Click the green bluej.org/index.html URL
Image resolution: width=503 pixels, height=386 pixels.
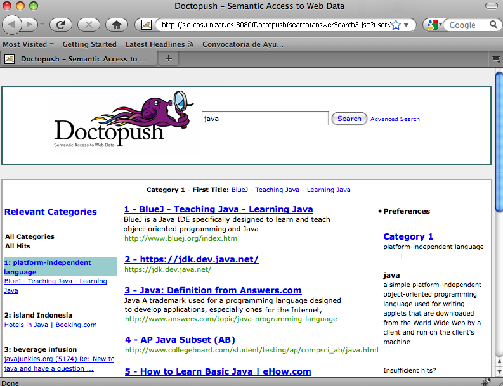point(181,238)
